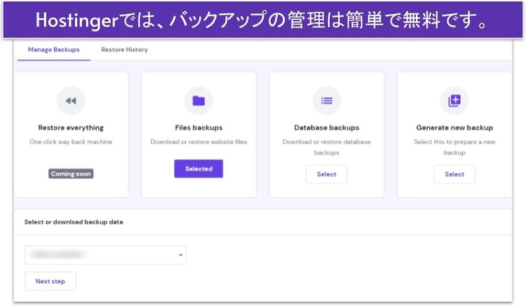Viewport: 526px width, 306px height.
Task: Click 'Select this to prepare a new backup' text
Action: tap(455, 147)
